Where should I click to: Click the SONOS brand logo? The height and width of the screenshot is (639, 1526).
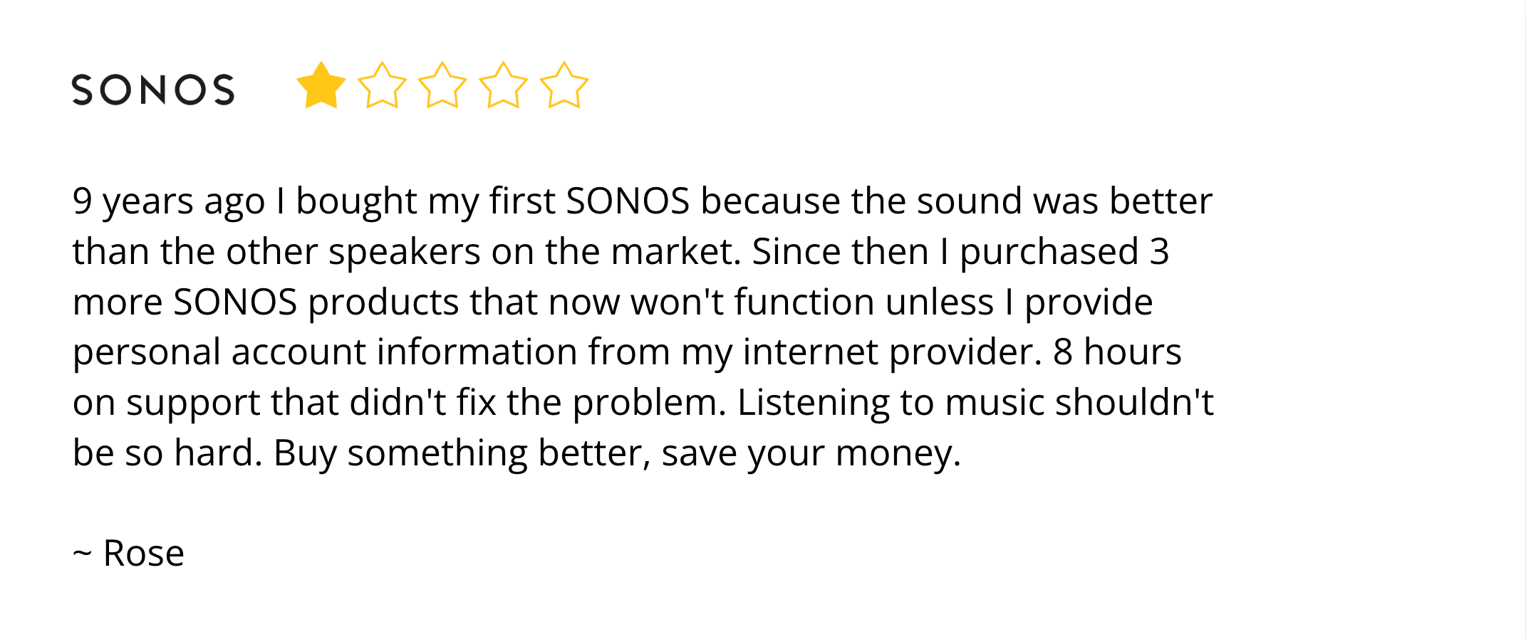153,90
